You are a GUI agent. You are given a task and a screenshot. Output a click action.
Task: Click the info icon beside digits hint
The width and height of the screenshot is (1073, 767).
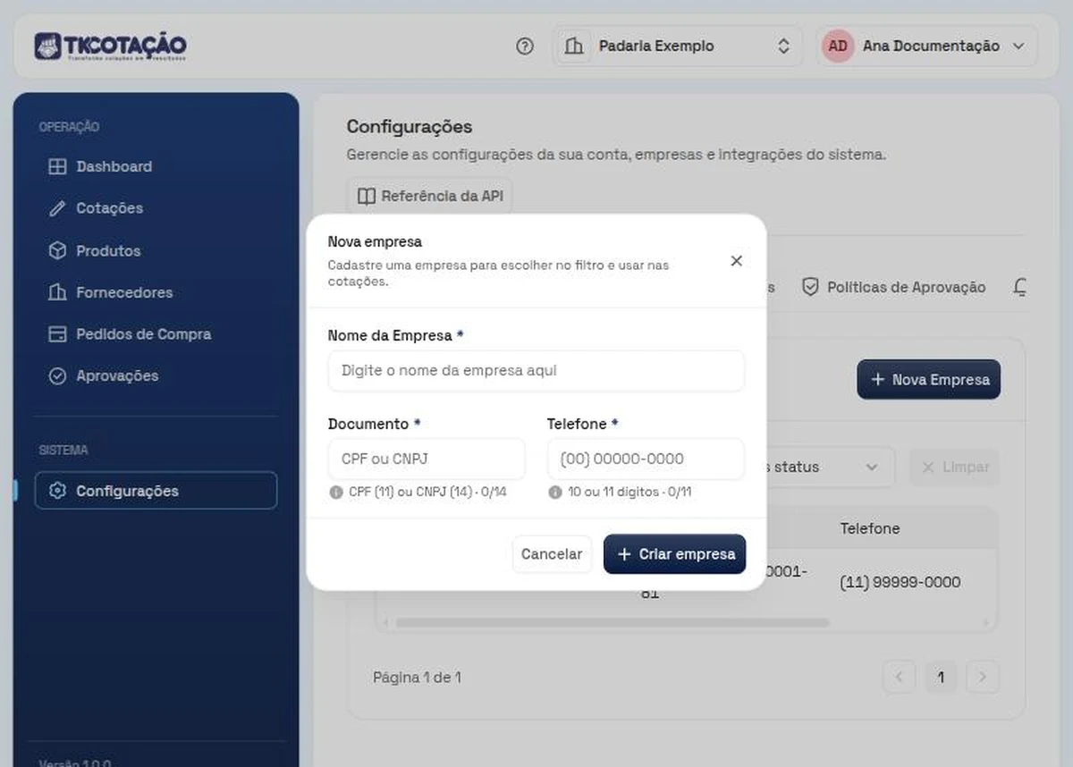coord(555,492)
